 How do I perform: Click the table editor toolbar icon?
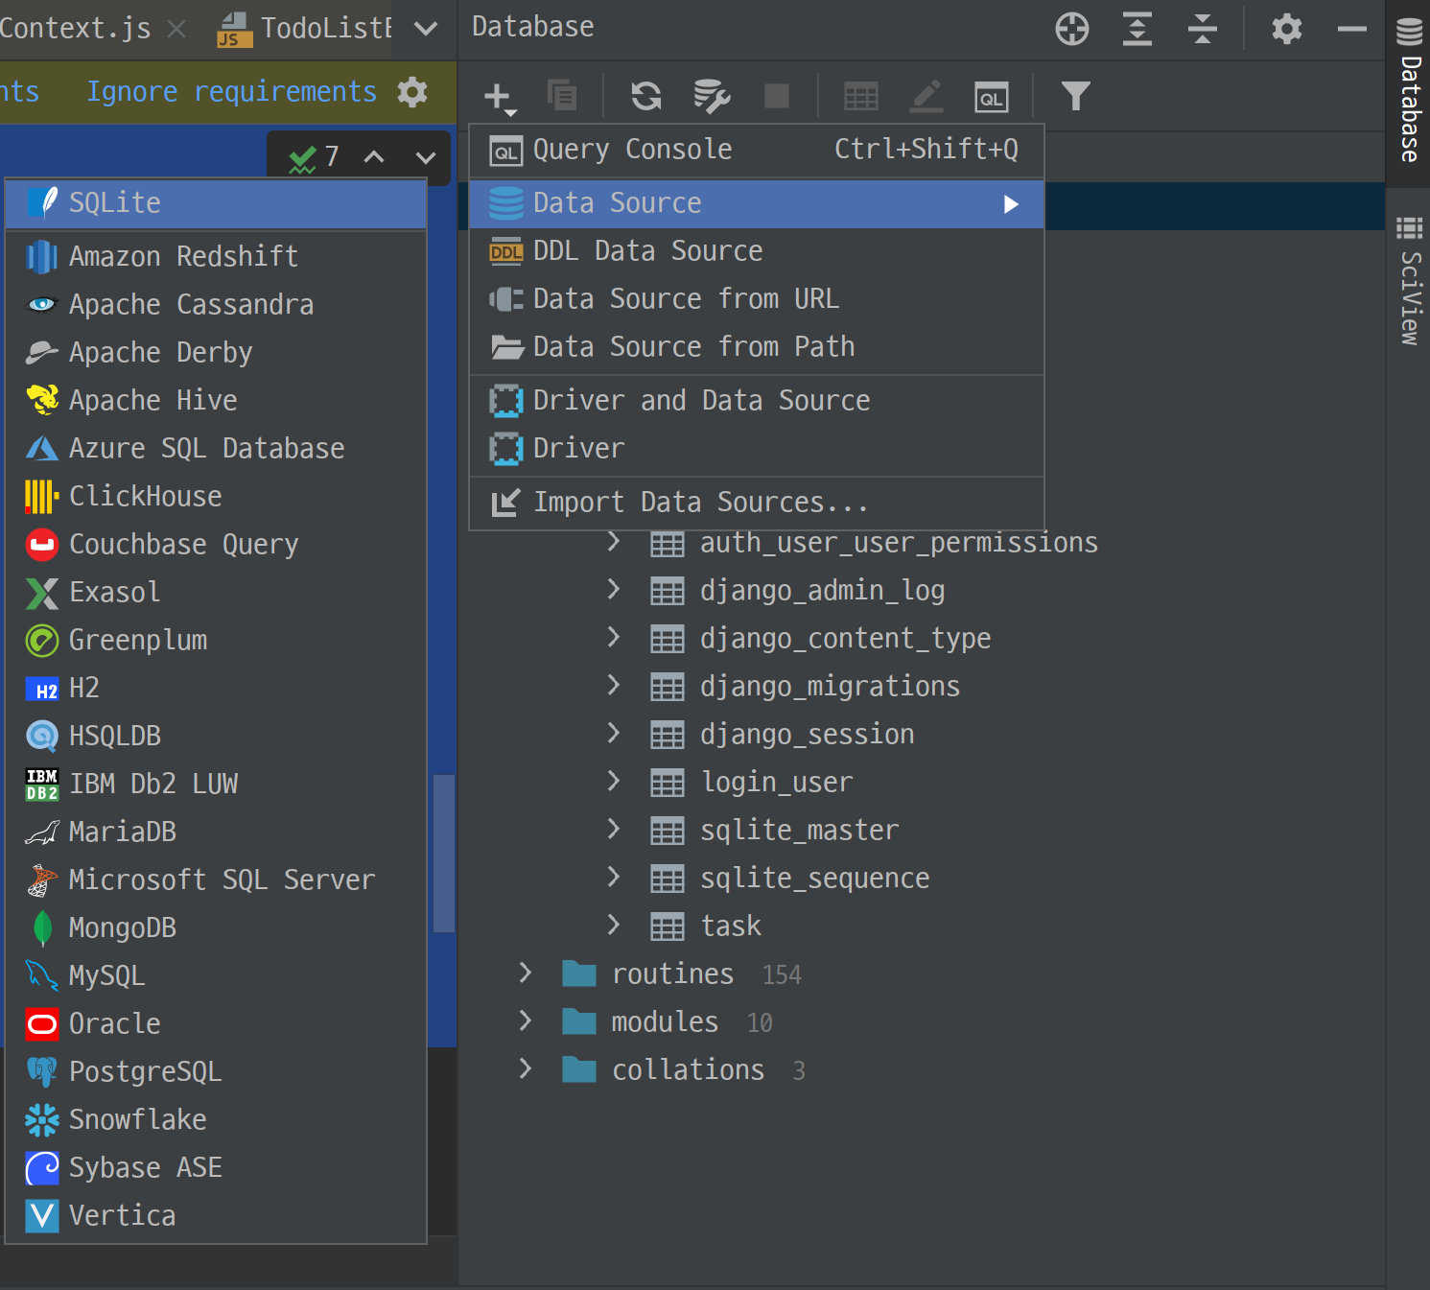860,96
